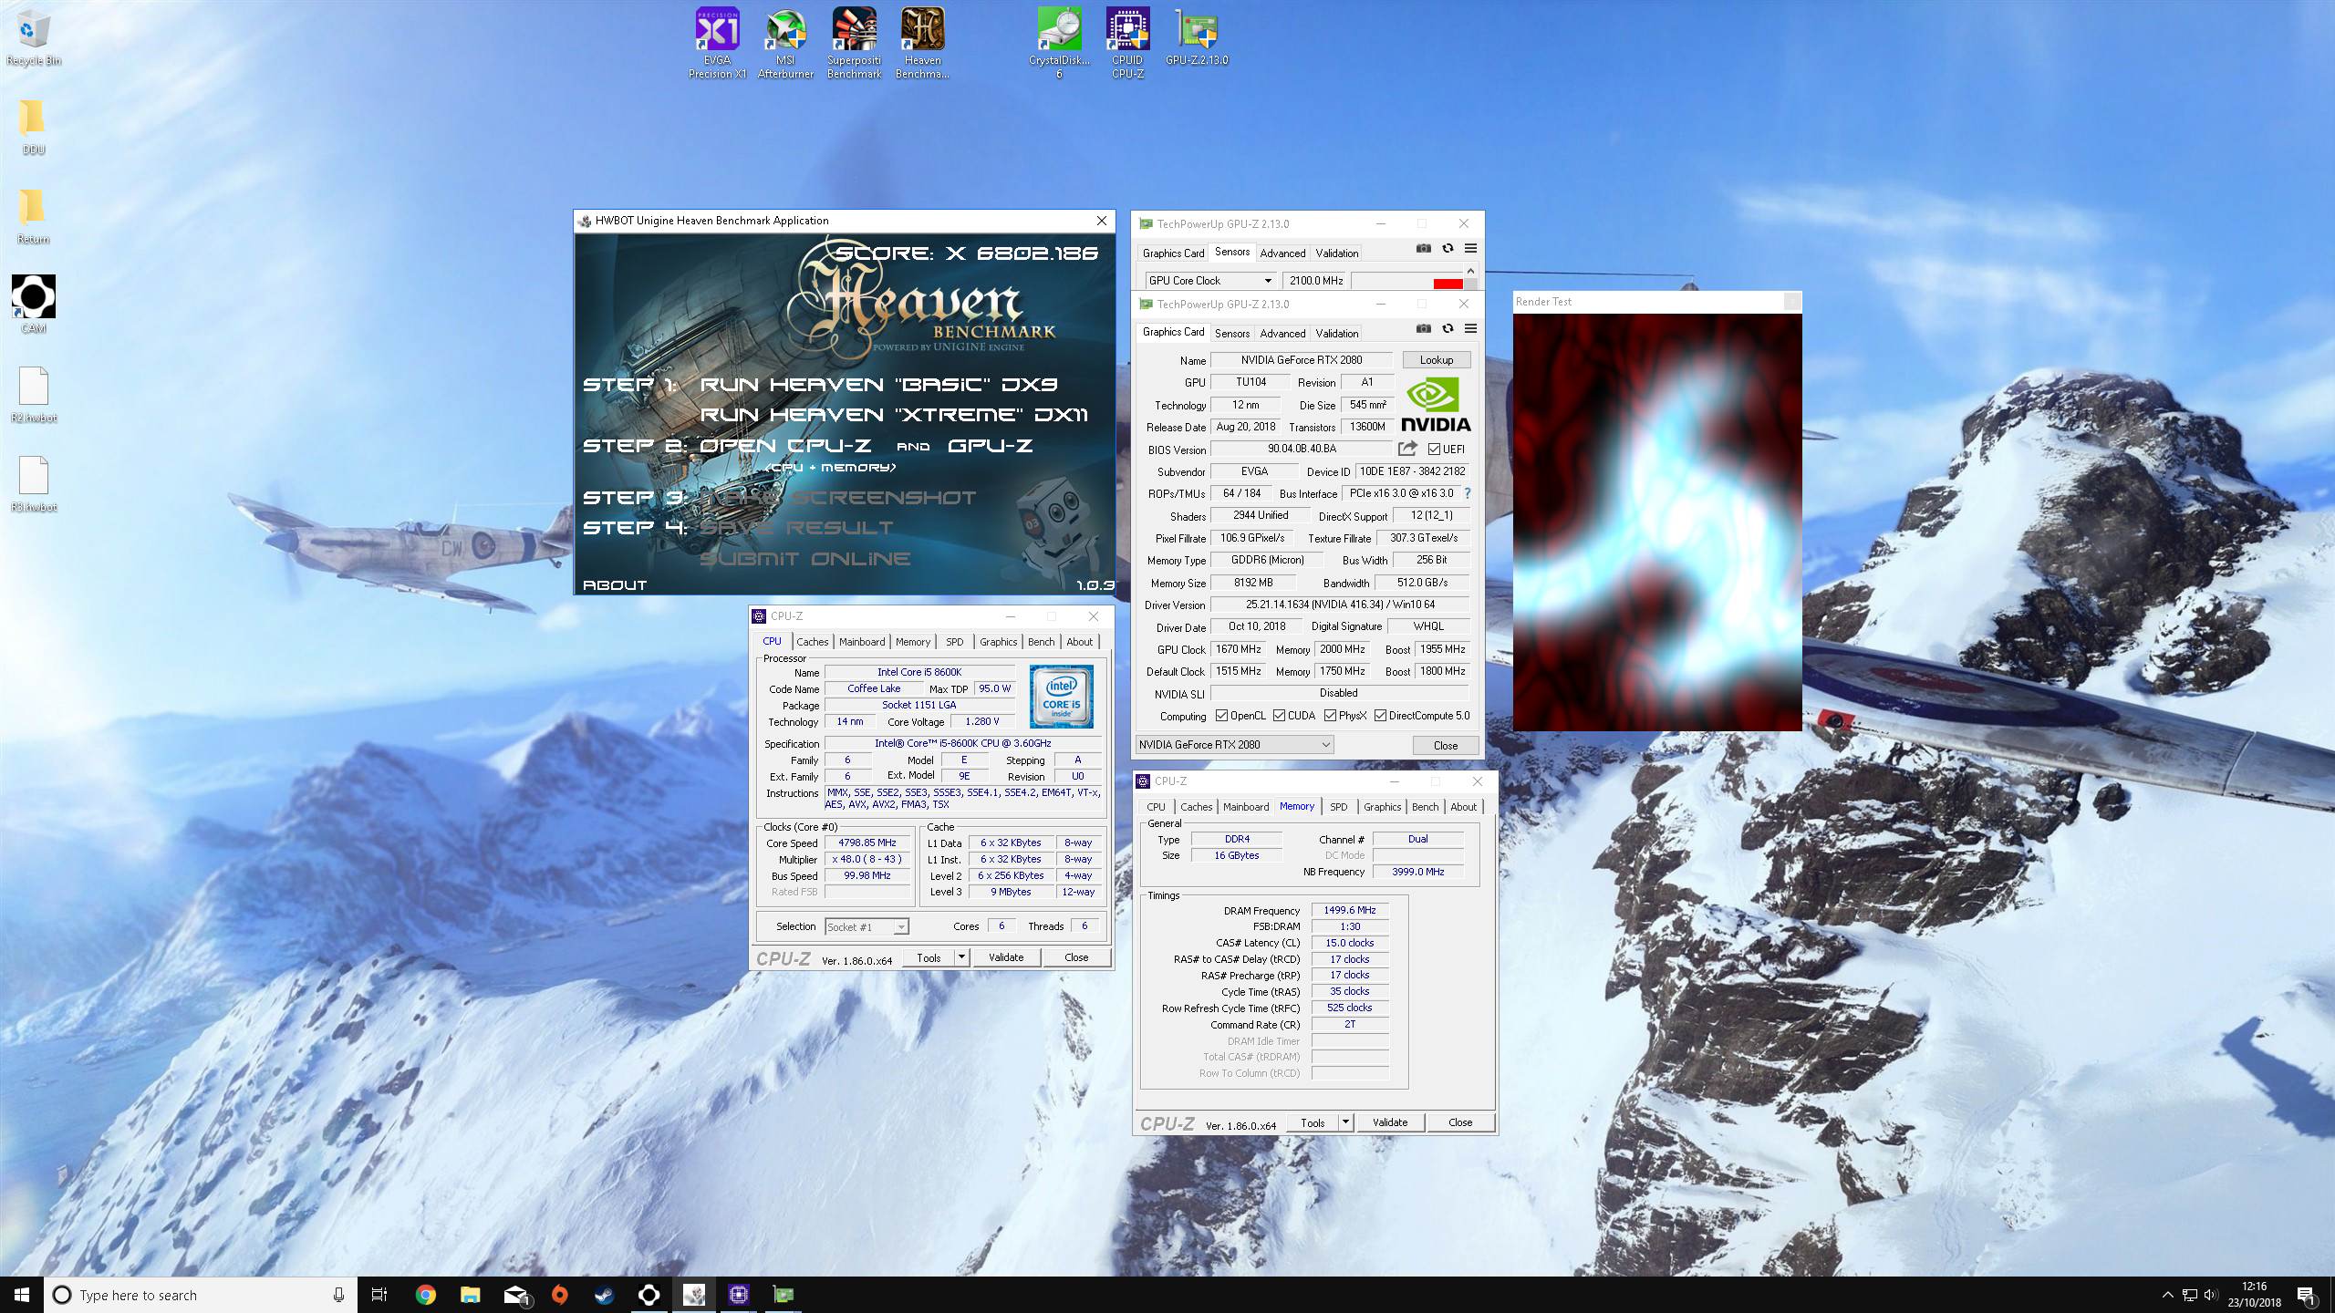2335x1313 pixels.
Task: Switch to Caches tab in CPU-Z CPU window
Action: 812,642
